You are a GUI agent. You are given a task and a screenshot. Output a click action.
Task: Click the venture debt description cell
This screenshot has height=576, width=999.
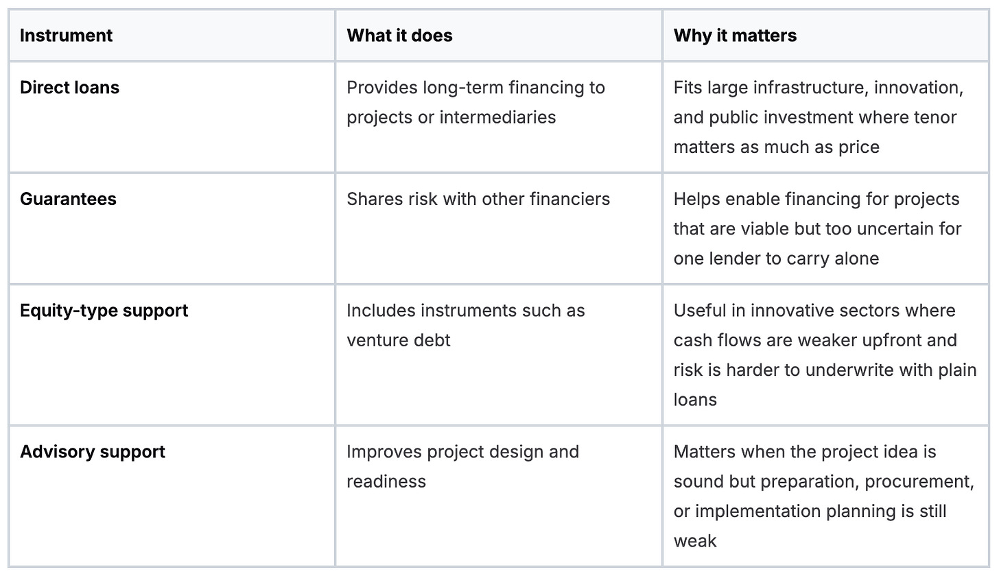tap(499, 355)
